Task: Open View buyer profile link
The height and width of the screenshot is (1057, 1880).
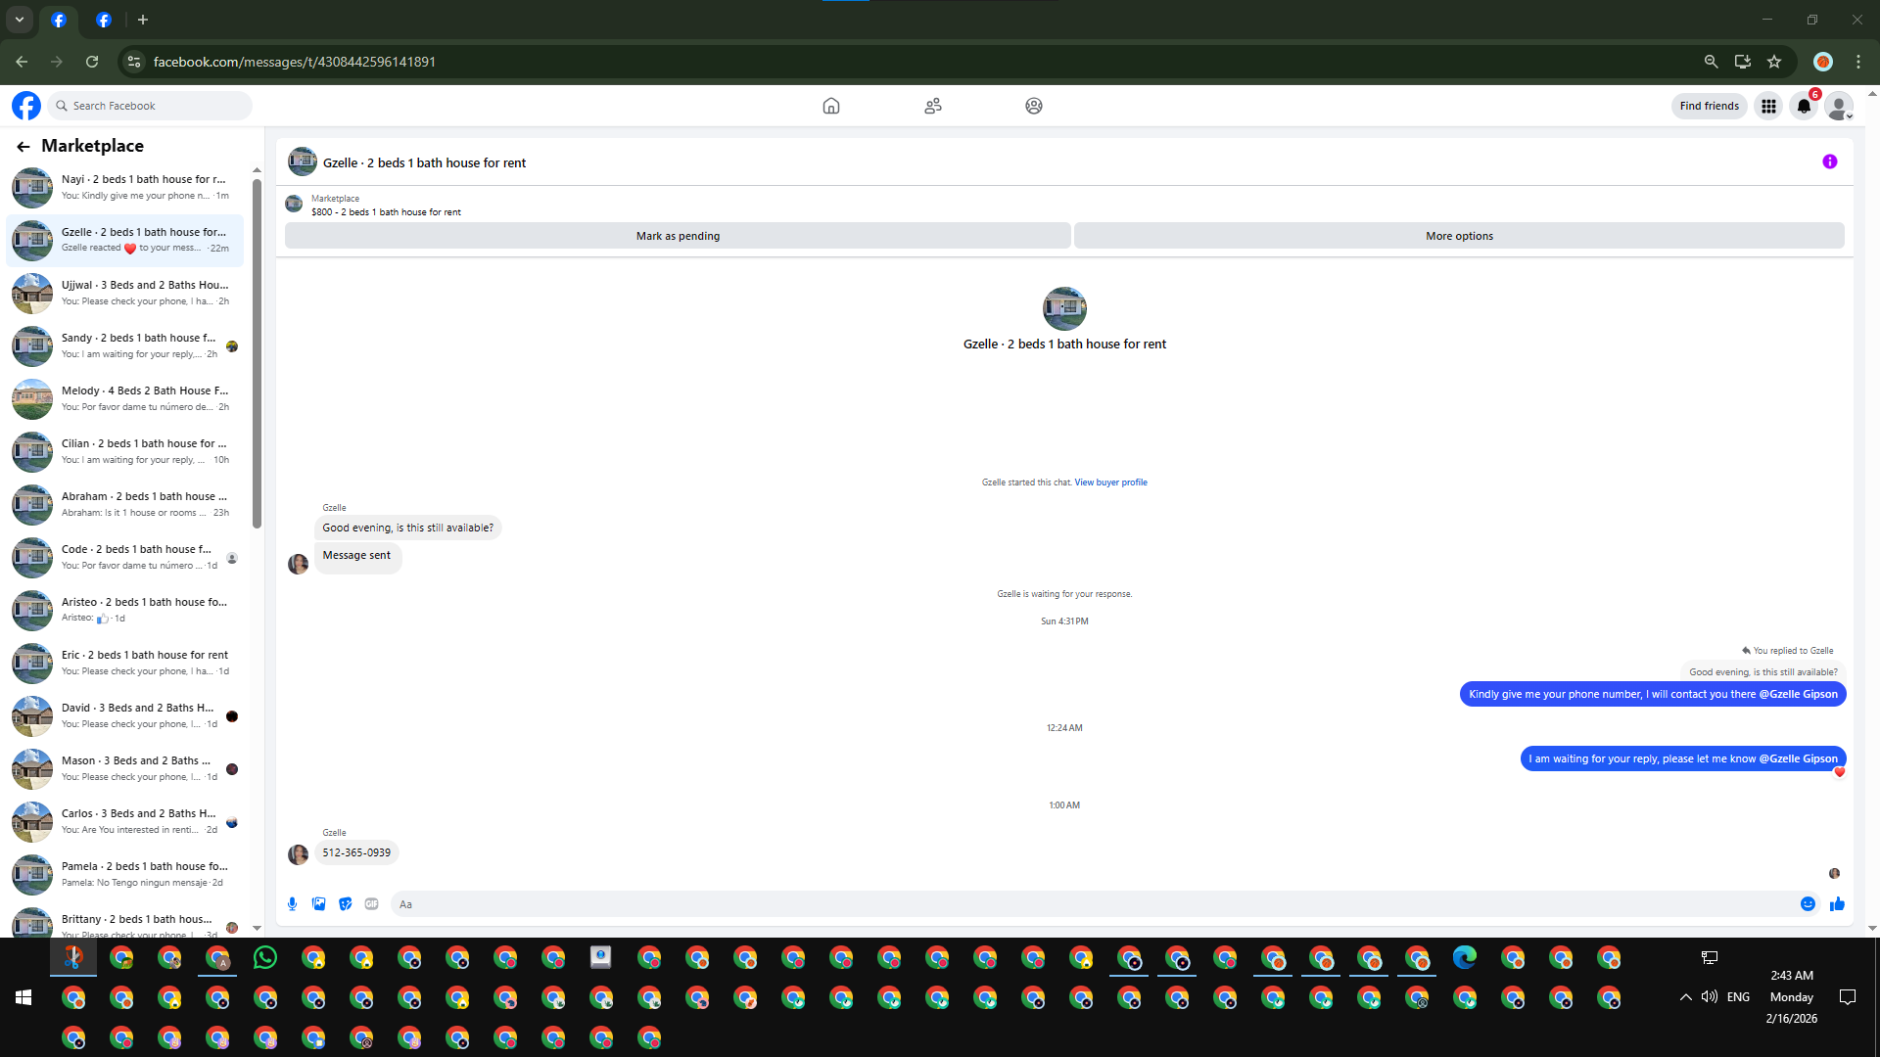Action: (1110, 483)
